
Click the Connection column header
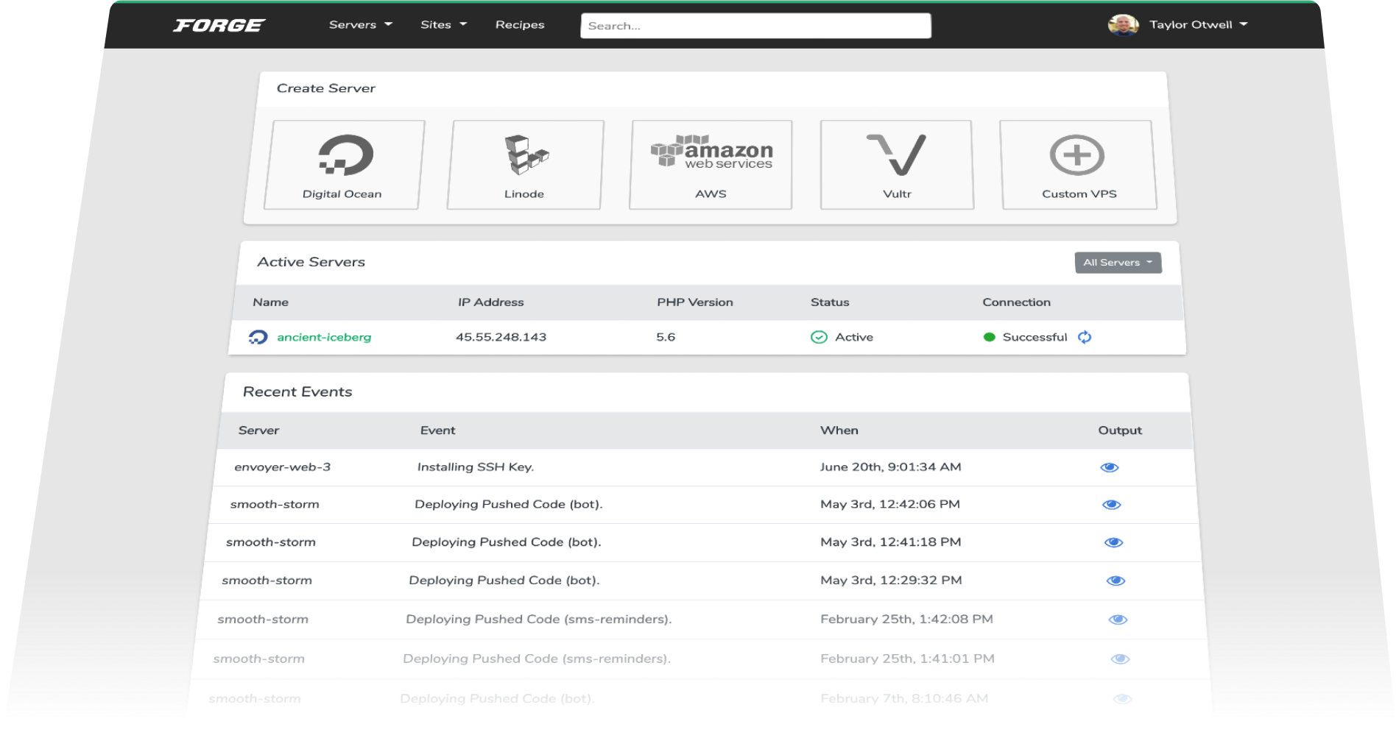click(1017, 302)
